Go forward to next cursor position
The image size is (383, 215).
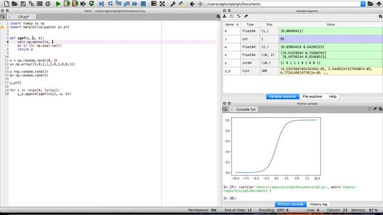[x=200, y=4]
